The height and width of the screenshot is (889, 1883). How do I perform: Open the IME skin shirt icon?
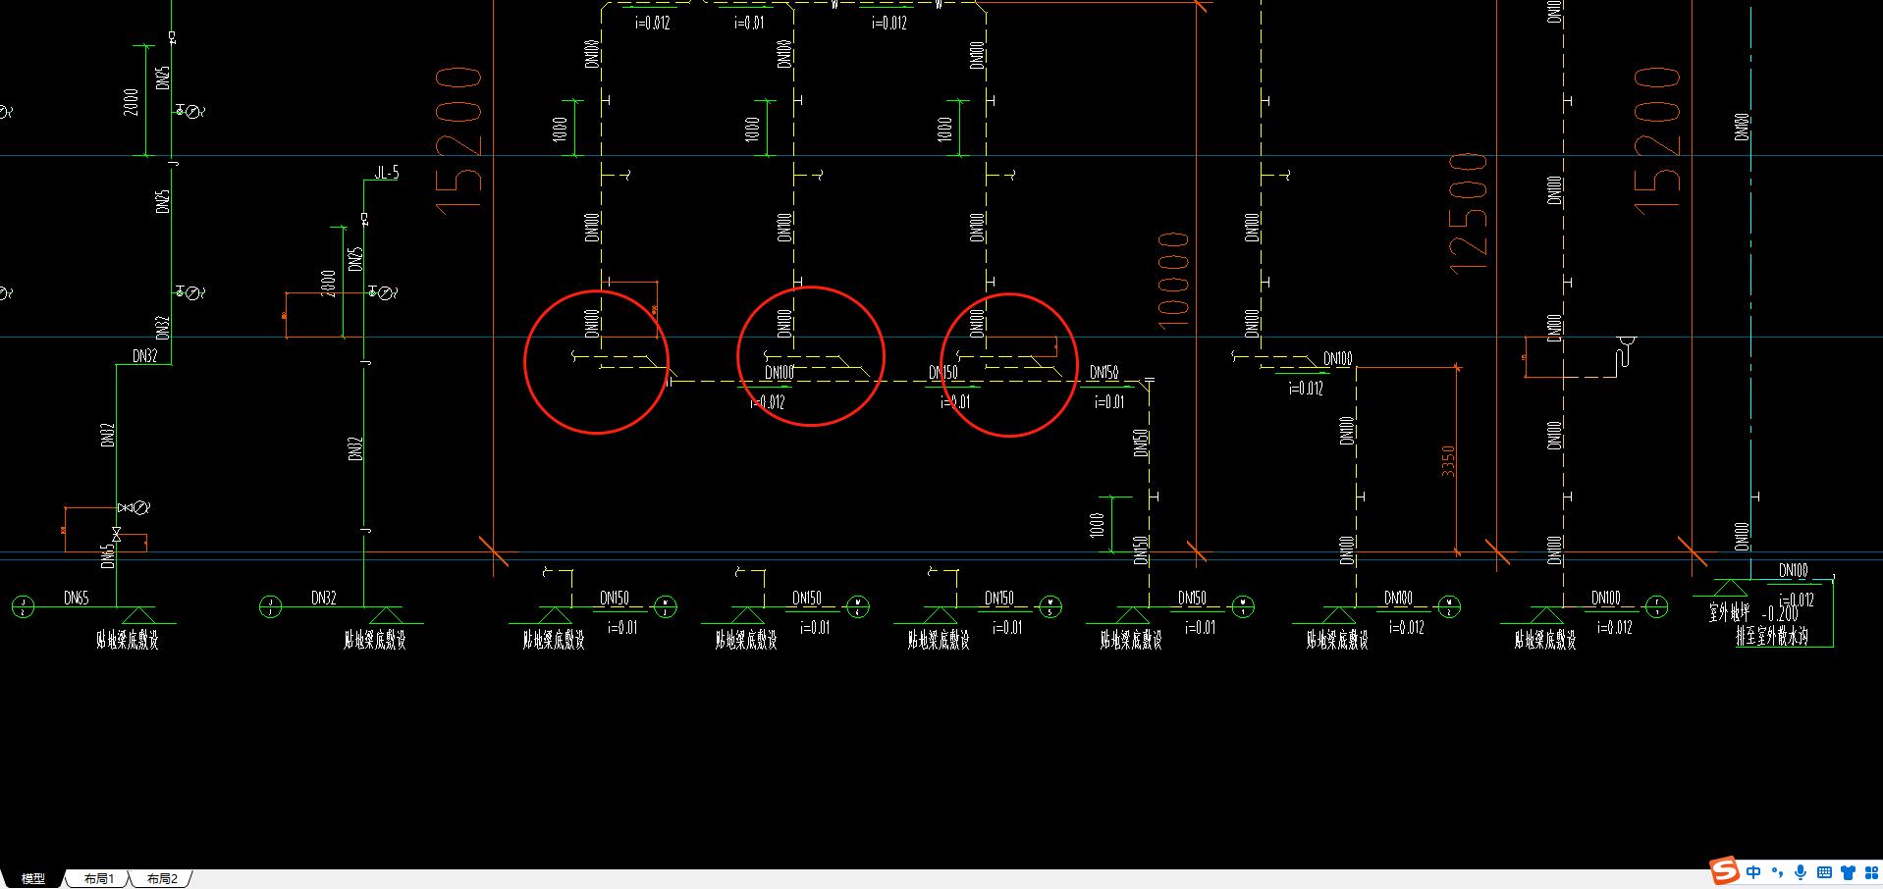tap(1848, 872)
